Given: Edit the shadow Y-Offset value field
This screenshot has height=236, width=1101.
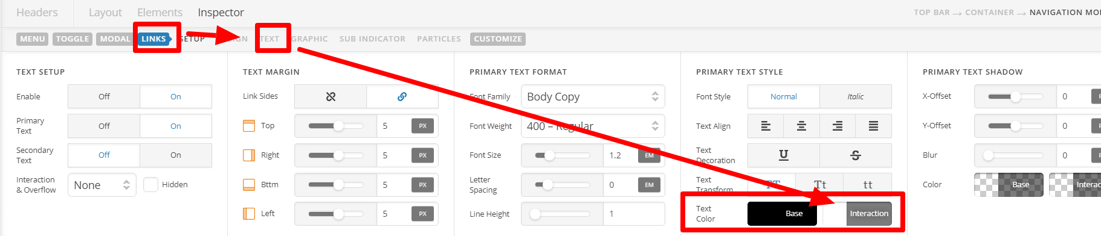Looking at the screenshot, I should 1074,126.
